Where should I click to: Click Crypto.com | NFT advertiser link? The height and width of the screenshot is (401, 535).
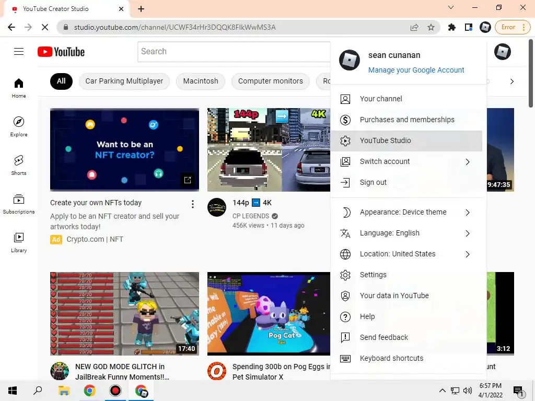coord(95,239)
